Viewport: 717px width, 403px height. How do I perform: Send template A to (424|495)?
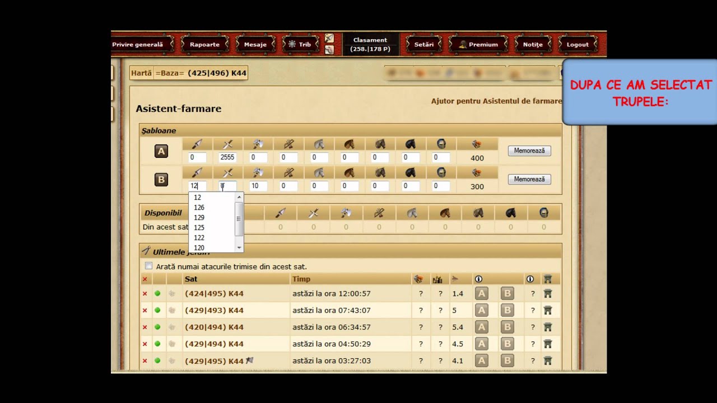(482, 293)
